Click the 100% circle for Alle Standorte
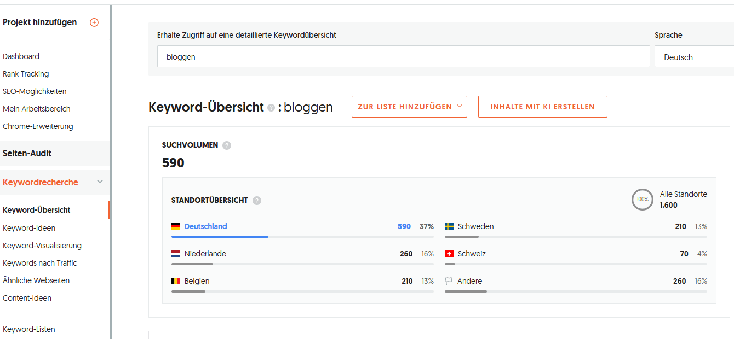734x339 pixels. [643, 200]
